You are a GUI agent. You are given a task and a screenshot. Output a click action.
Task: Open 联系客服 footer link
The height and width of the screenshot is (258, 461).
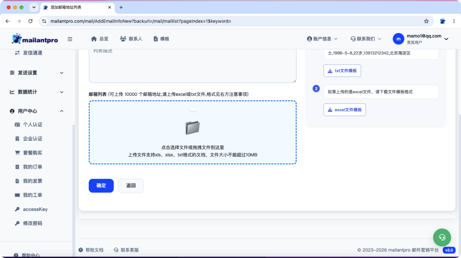(x=126, y=250)
